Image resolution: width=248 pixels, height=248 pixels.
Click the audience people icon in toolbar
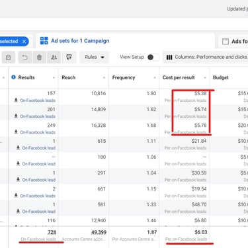54,58
